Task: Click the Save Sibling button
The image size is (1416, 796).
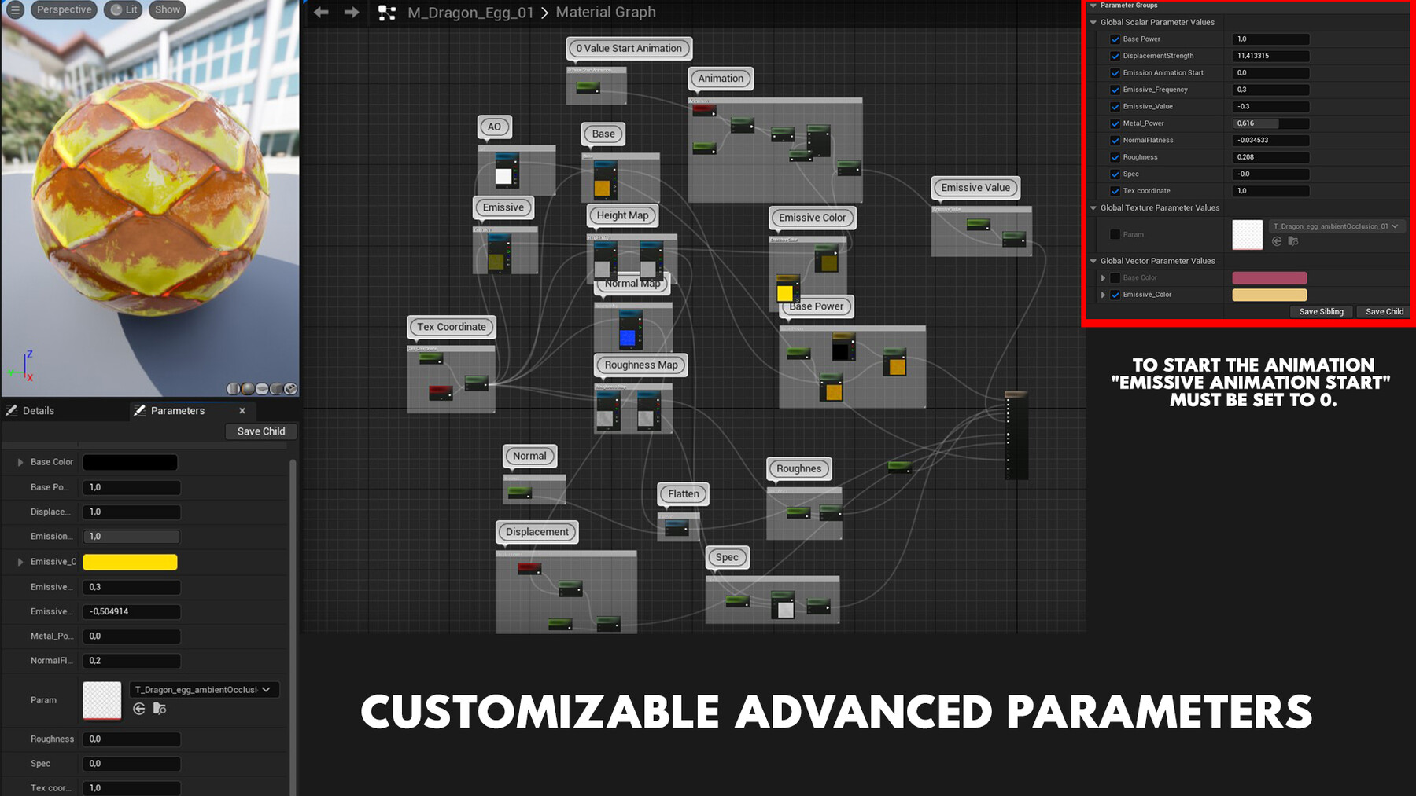Action: pos(1321,311)
